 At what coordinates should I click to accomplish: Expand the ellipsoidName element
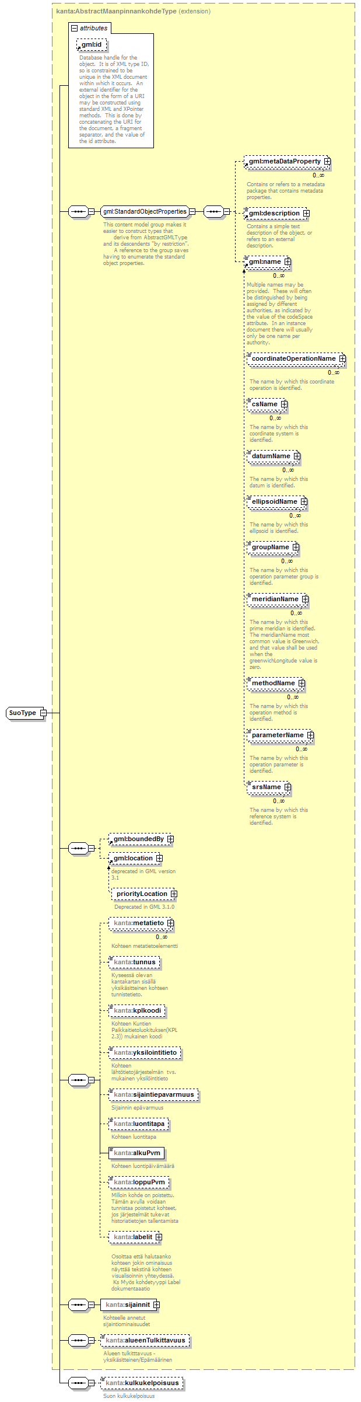[304, 501]
